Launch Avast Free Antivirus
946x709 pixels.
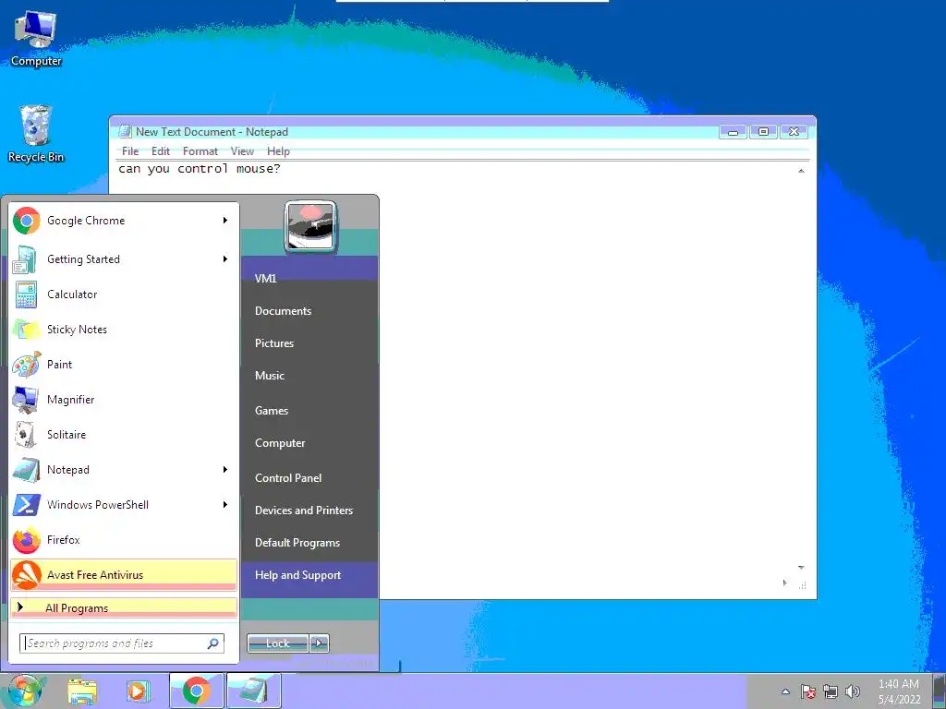[x=124, y=574]
